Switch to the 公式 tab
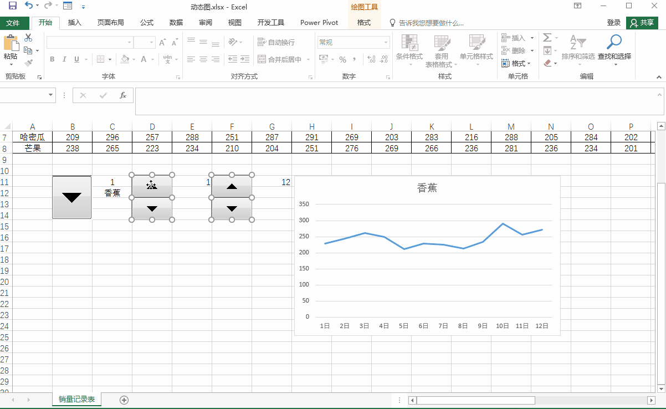The height and width of the screenshot is (409, 666). click(x=147, y=23)
